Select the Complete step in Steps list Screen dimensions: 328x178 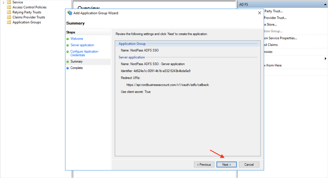76,68
